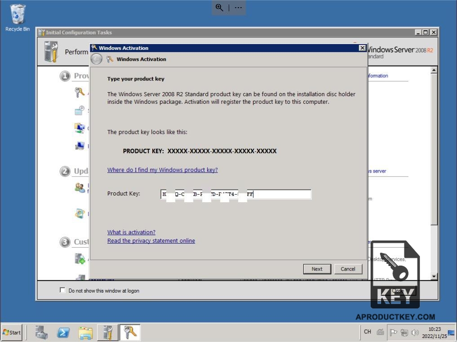Open the Recycle Bin desktop icon
The height and width of the screenshot is (342, 457).
tap(18, 18)
